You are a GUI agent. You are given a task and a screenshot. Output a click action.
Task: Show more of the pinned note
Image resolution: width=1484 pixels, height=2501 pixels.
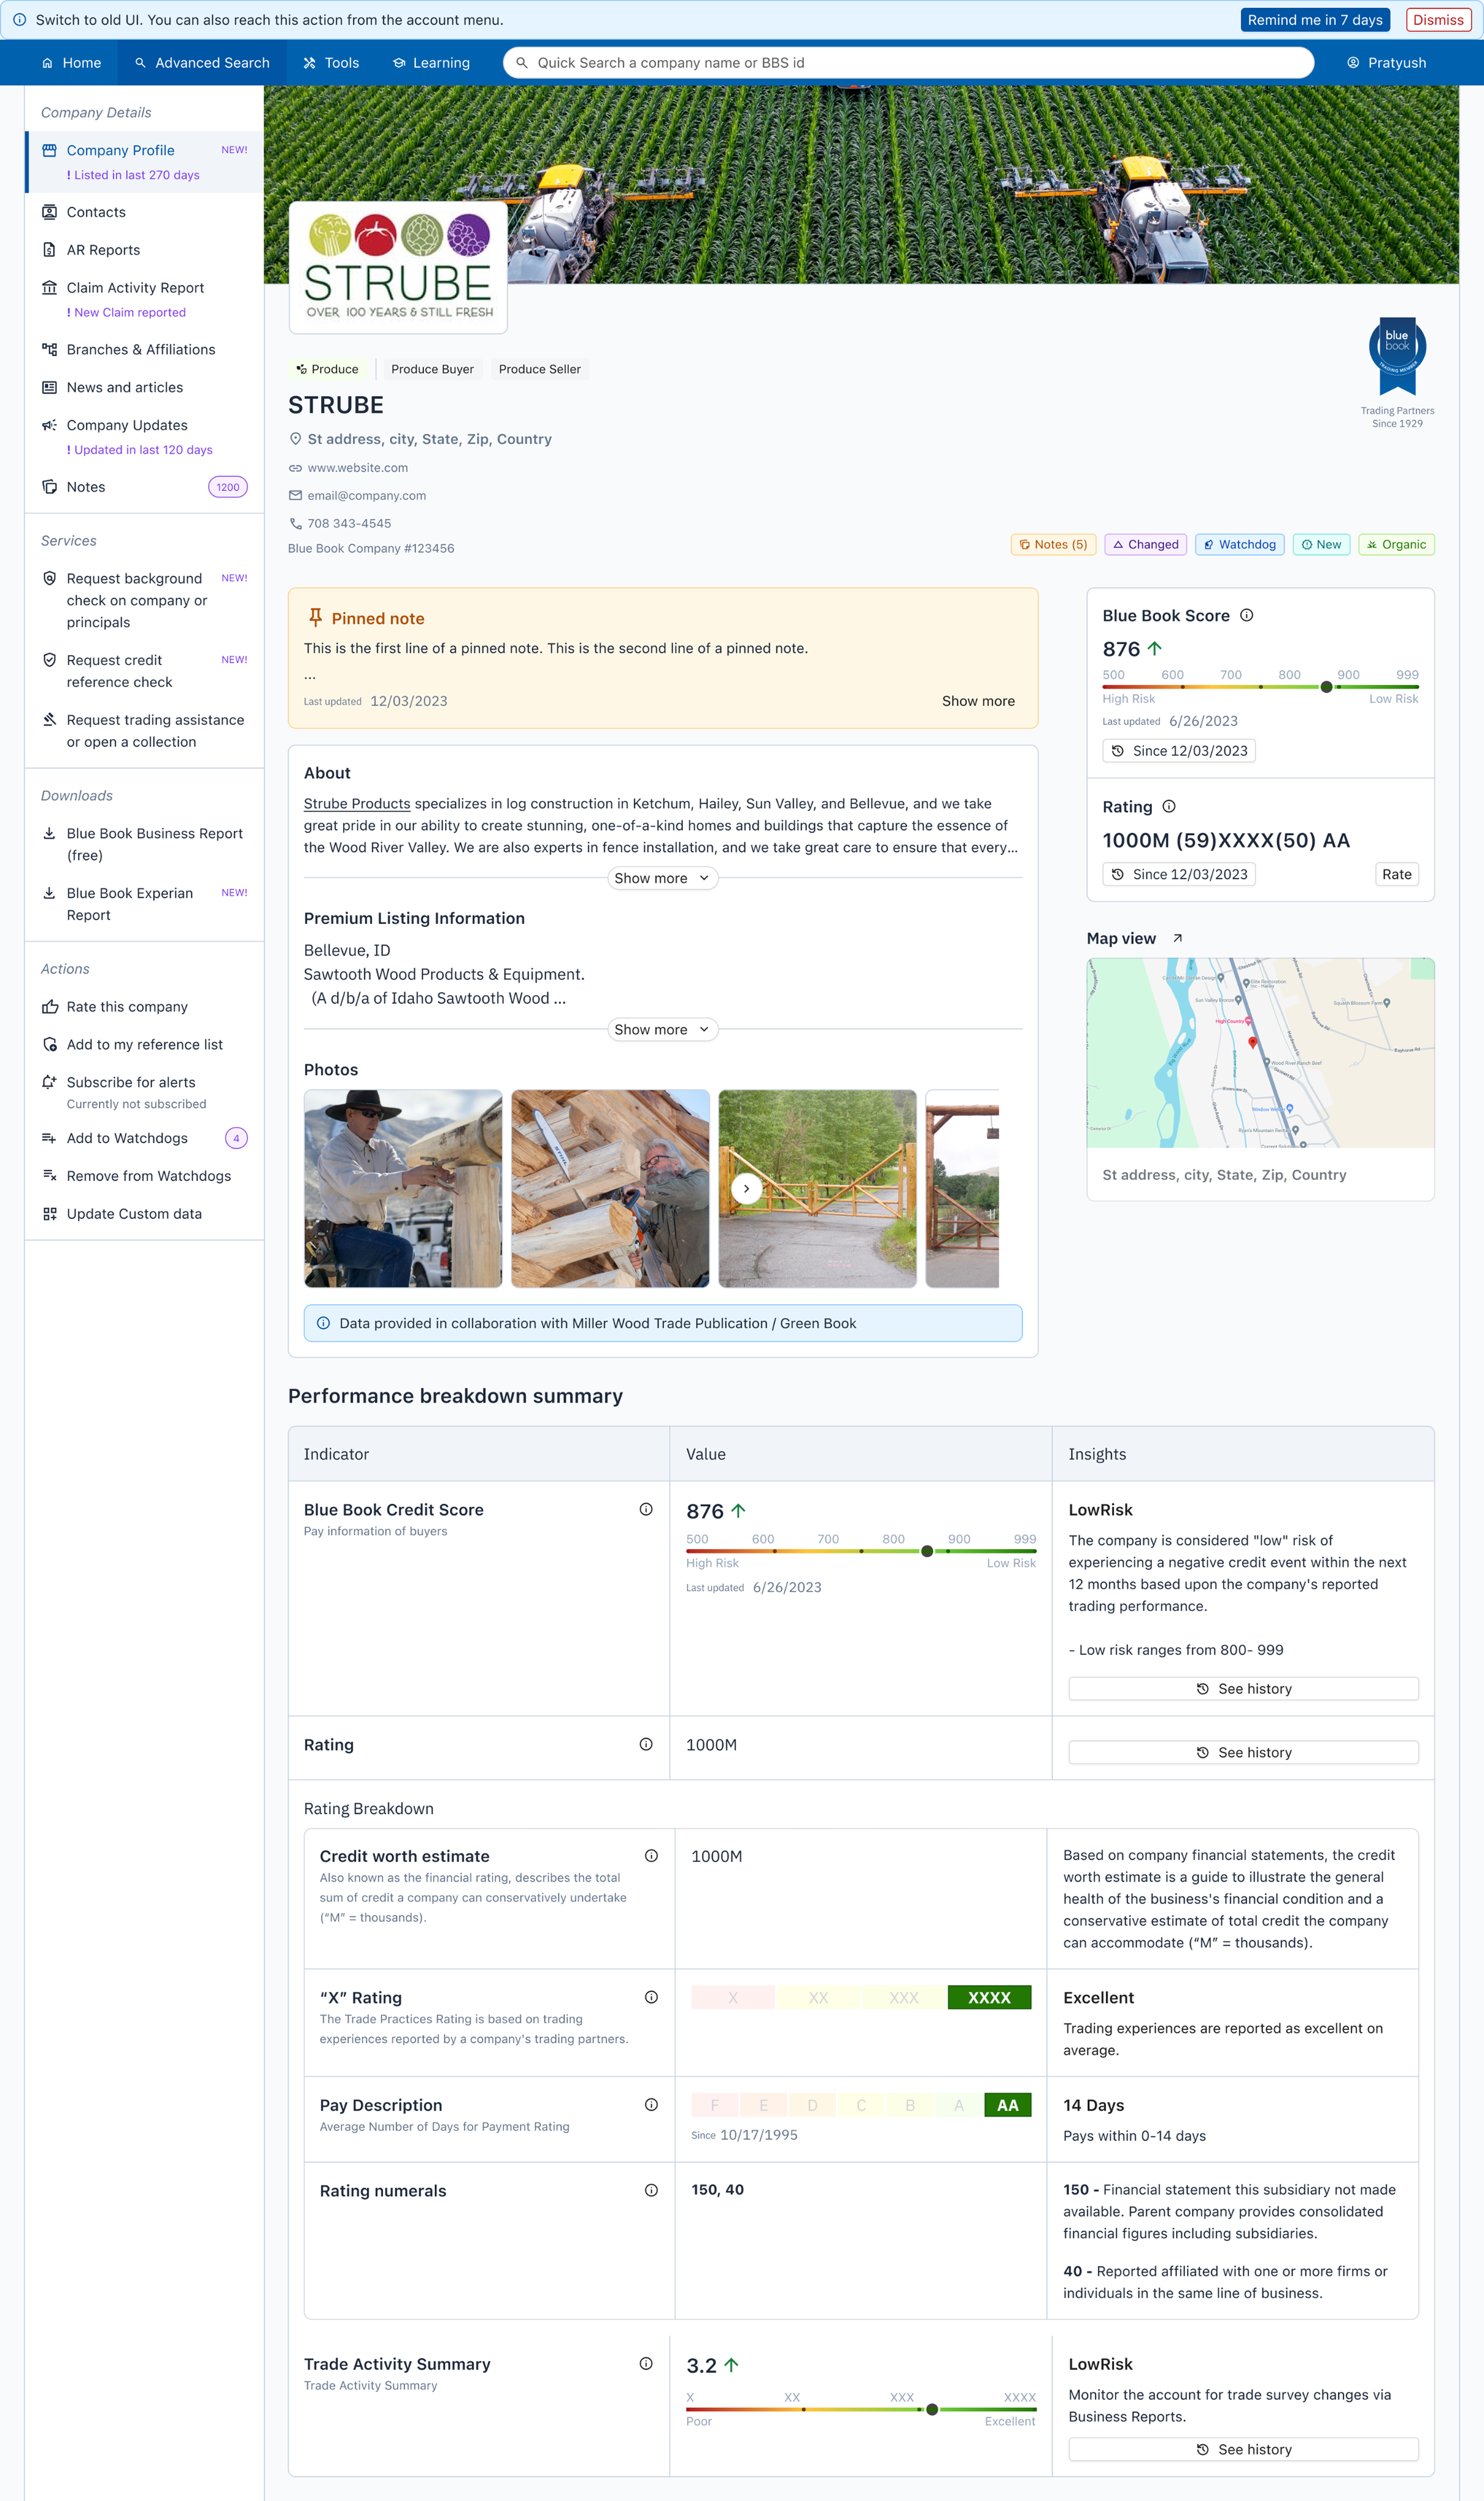(978, 701)
